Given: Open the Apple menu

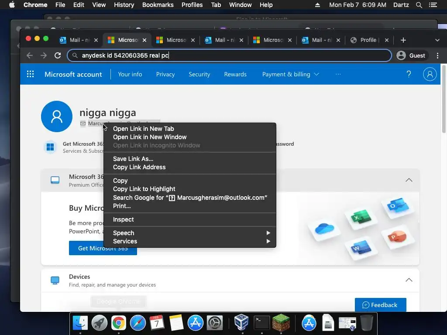Looking at the screenshot, I should click(x=12, y=5).
